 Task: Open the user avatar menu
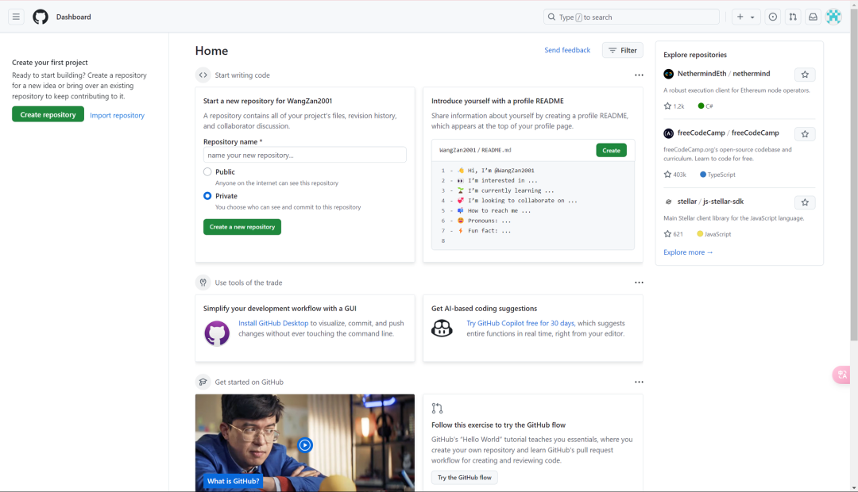(833, 17)
